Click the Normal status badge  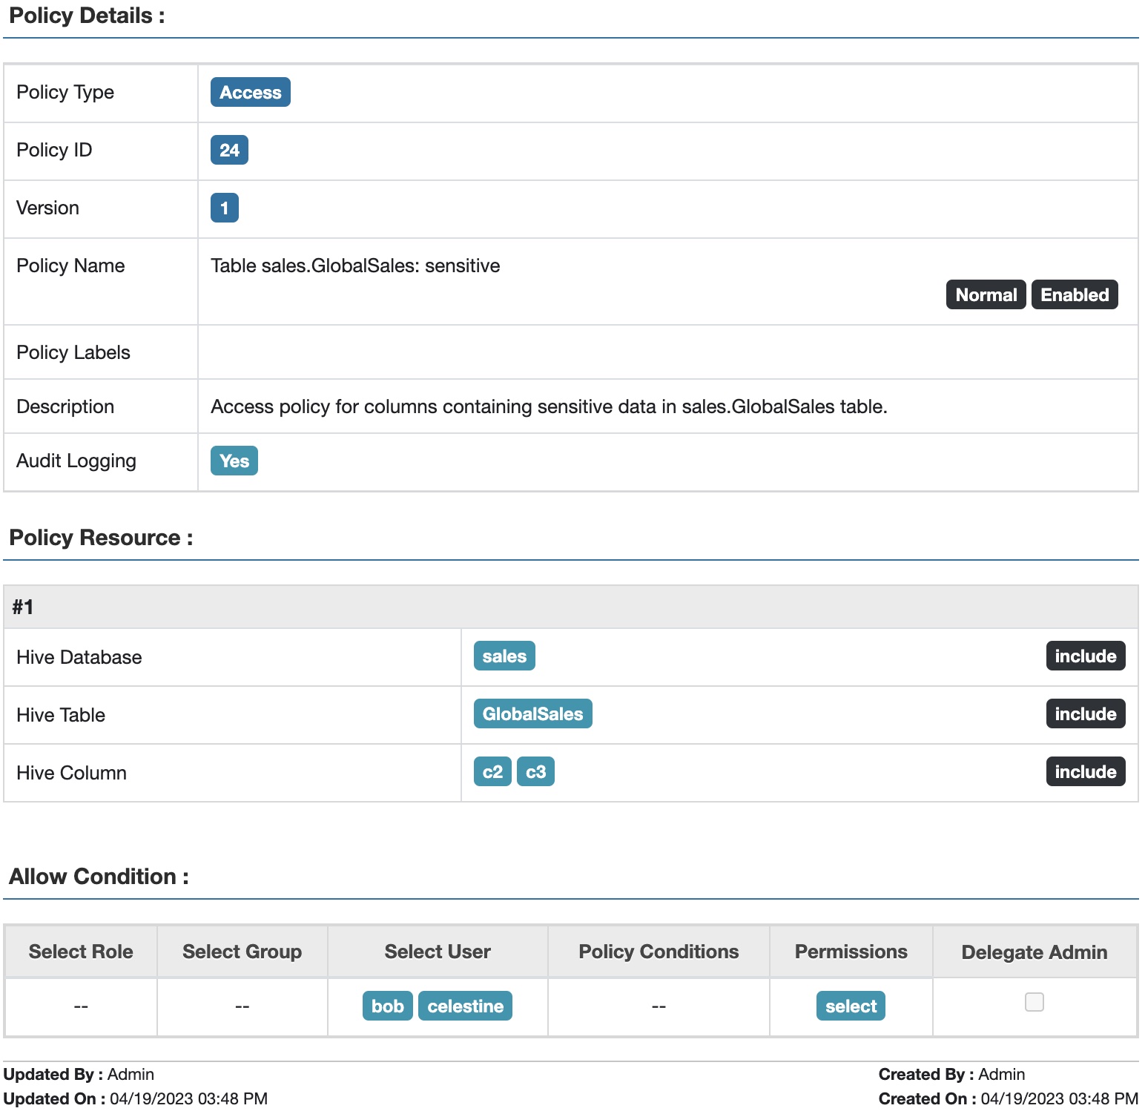(x=986, y=295)
